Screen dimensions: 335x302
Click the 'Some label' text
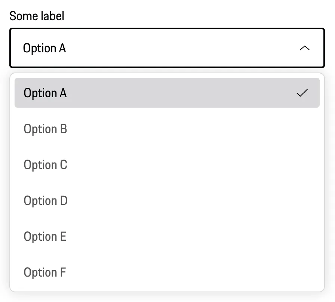[37, 16]
